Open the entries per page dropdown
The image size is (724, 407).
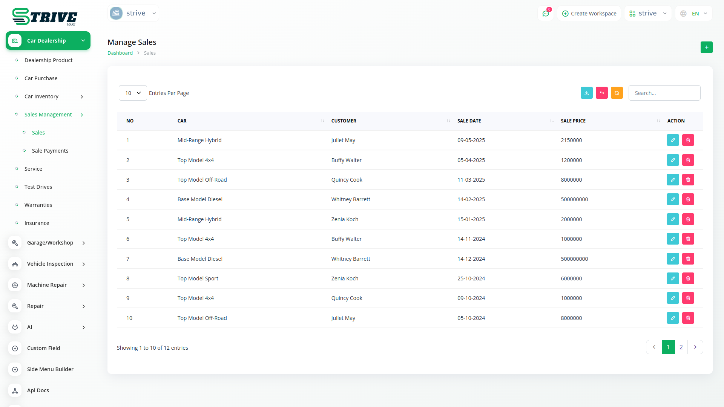pyautogui.click(x=133, y=93)
